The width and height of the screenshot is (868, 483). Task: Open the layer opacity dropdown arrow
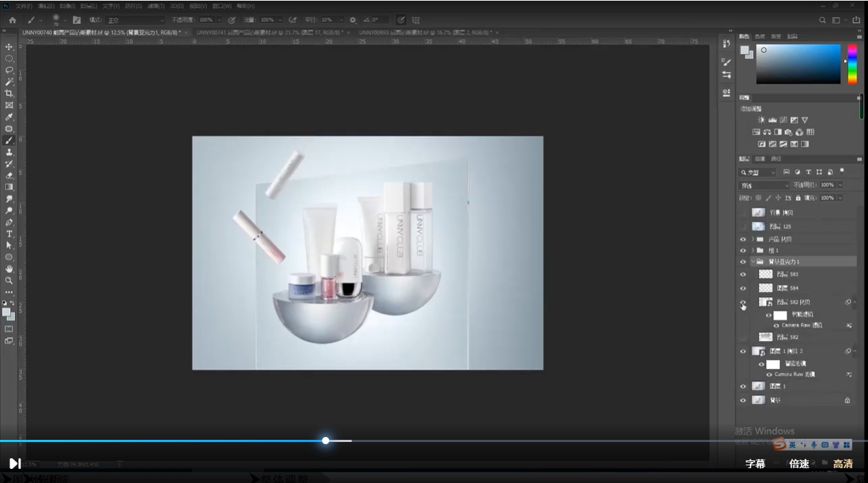[840, 185]
